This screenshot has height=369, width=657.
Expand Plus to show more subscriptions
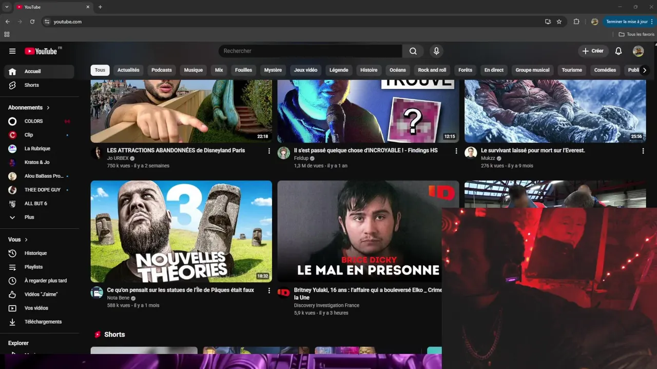(x=39, y=217)
